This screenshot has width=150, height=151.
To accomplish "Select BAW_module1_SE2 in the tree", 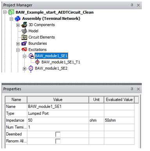I will pos(51,68).
